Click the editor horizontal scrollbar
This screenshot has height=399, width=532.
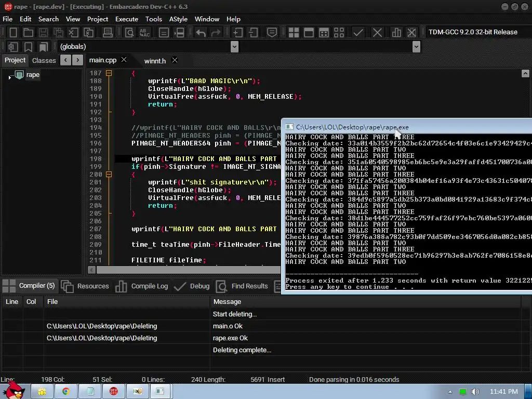click(188, 270)
